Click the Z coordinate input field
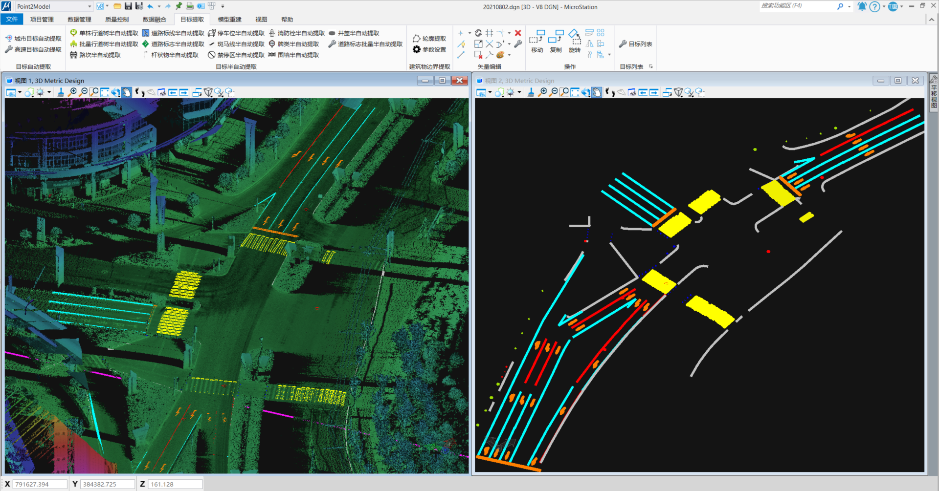 175,484
